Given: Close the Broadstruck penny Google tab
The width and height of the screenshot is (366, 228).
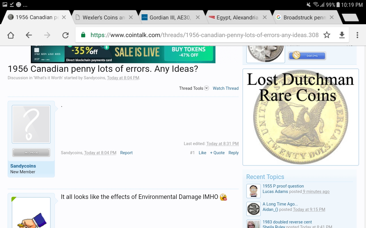Looking at the screenshot, I should [x=332, y=17].
